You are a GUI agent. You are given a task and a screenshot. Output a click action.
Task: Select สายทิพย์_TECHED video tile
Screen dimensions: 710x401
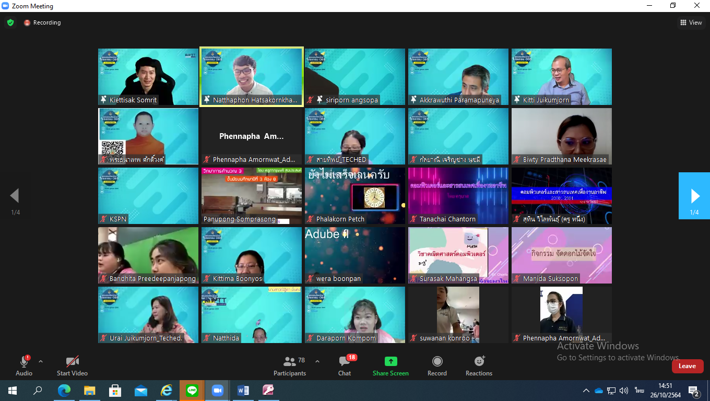(x=355, y=136)
